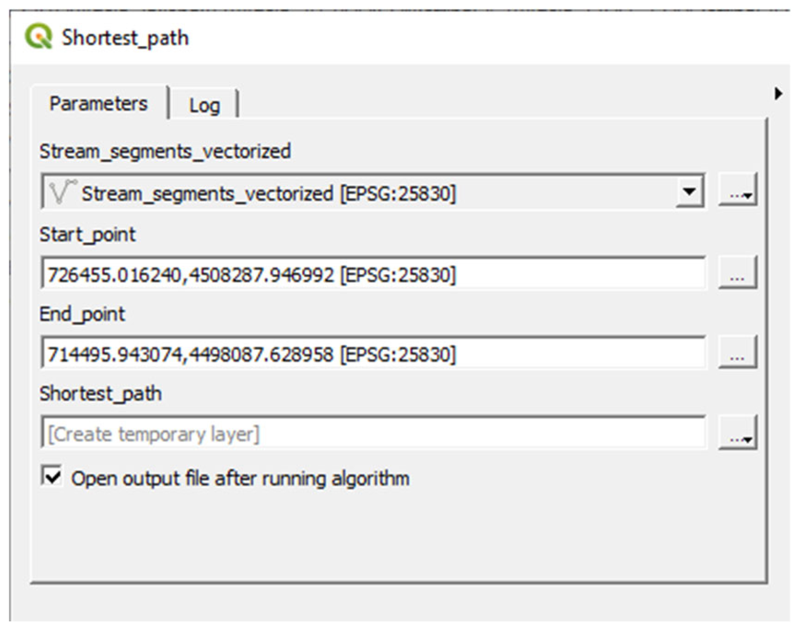Click into the End_point coordinate field
803x633 pixels.
(372, 354)
